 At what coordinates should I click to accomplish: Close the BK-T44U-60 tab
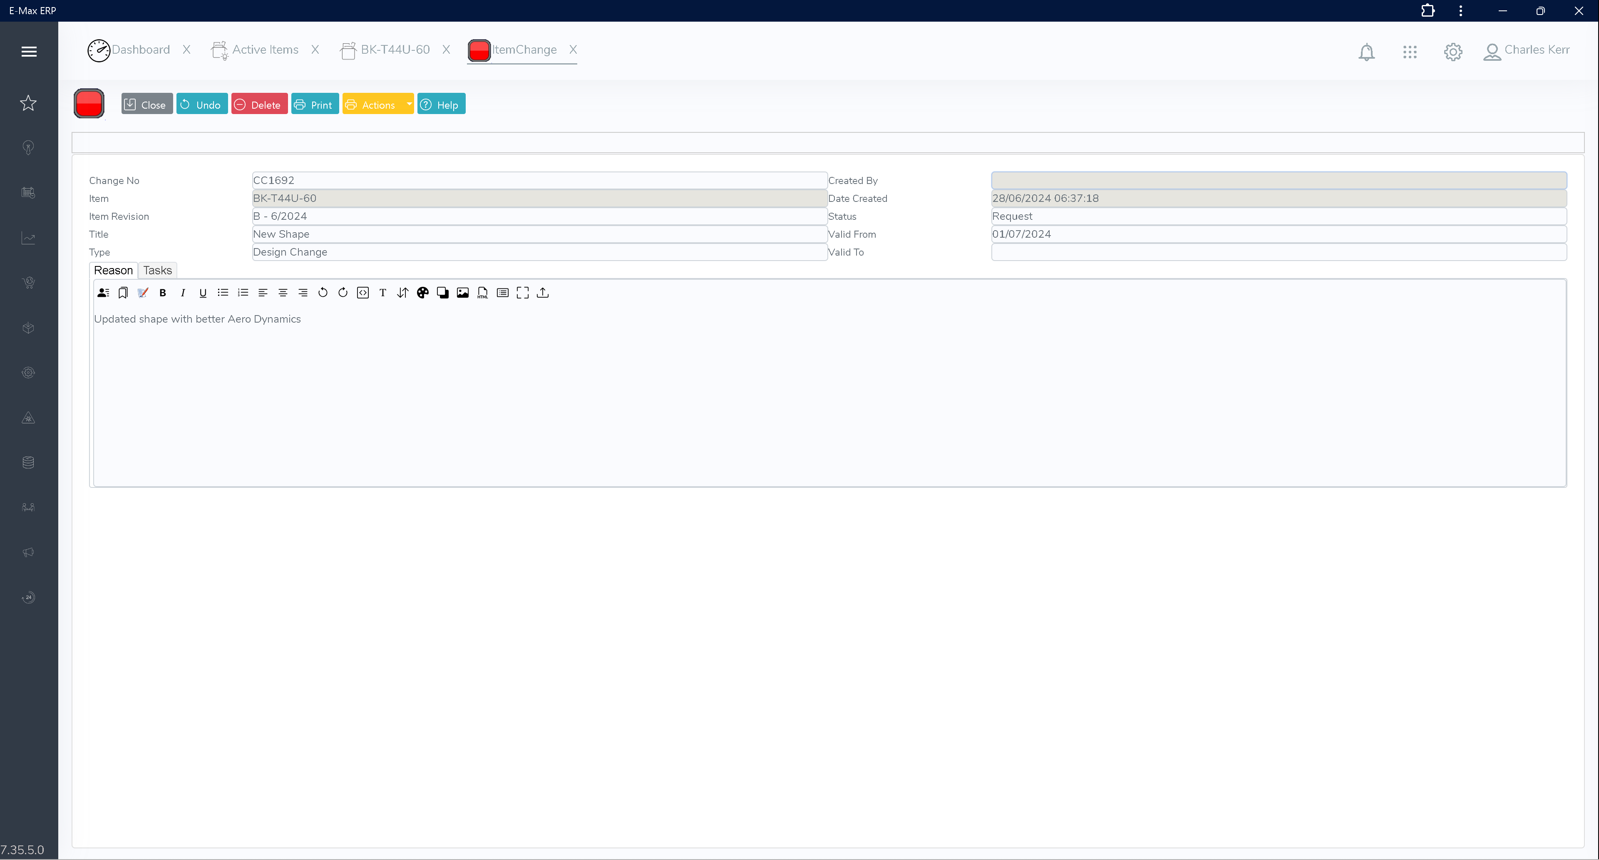[x=446, y=50]
